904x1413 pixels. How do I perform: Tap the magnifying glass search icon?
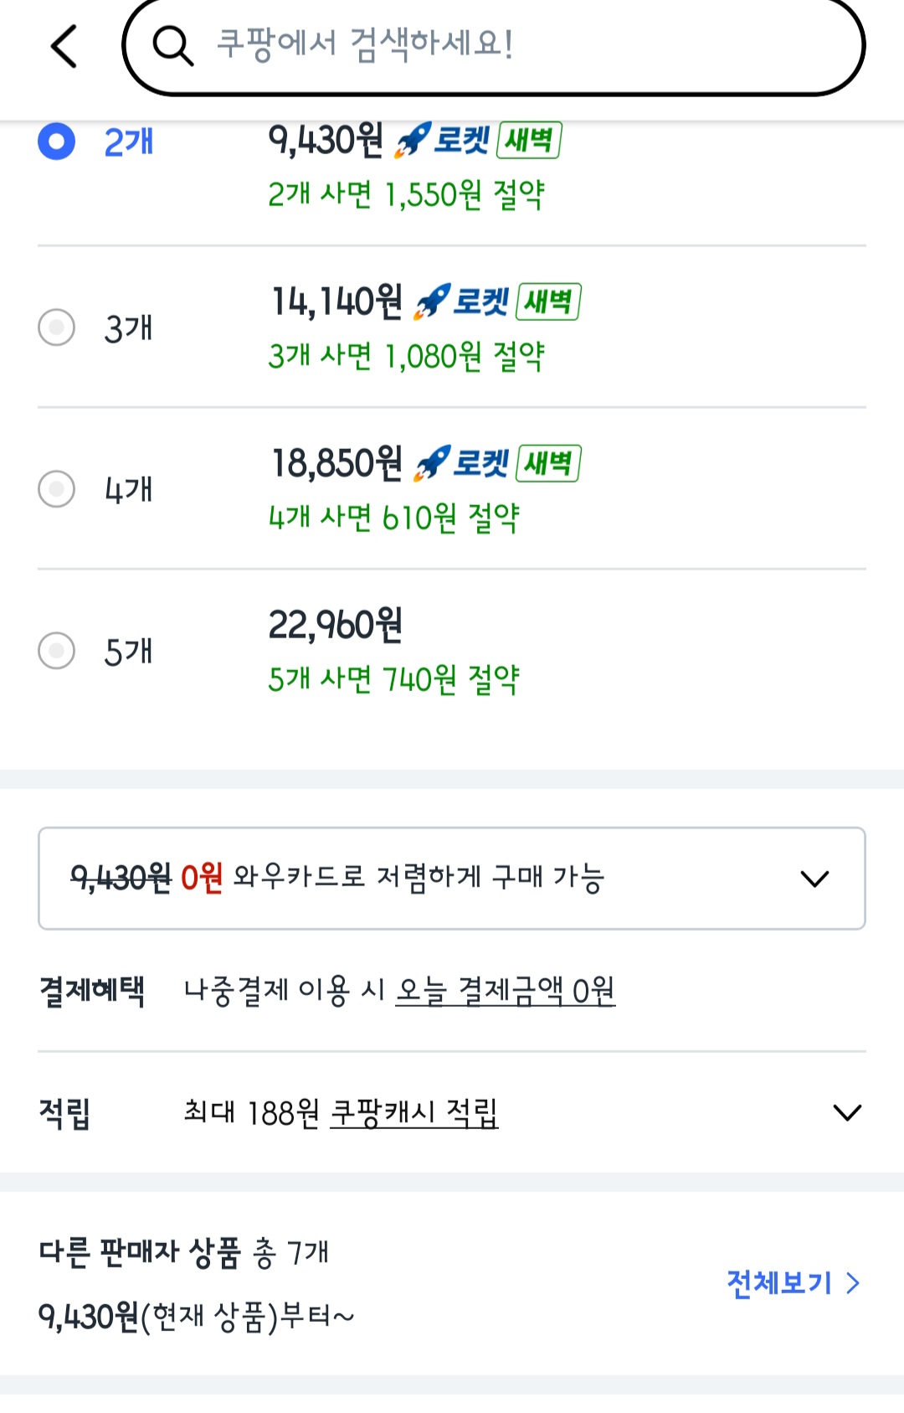tap(172, 45)
